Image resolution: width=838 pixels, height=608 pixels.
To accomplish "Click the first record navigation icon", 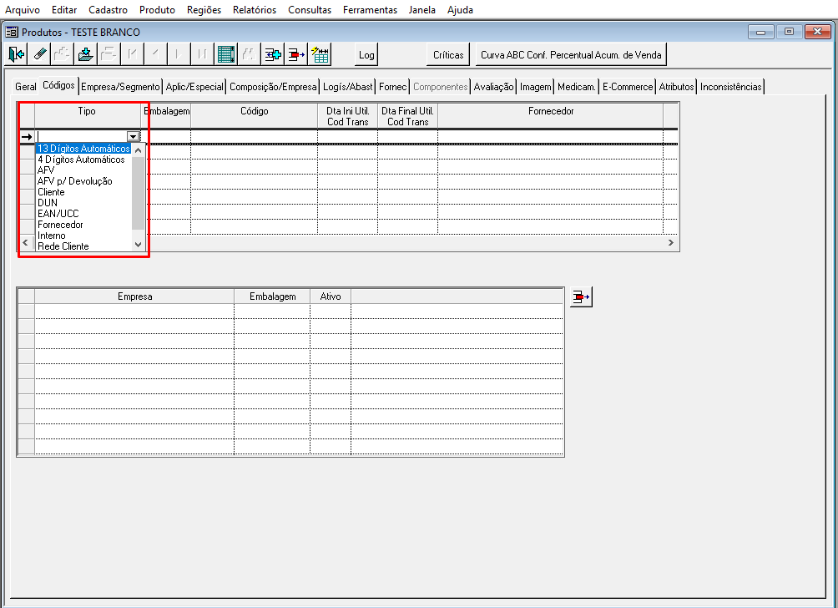I will tap(132, 54).
